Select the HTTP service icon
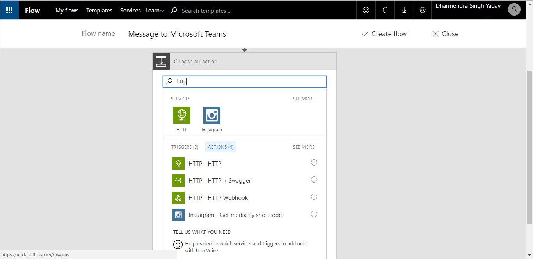 [182, 115]
